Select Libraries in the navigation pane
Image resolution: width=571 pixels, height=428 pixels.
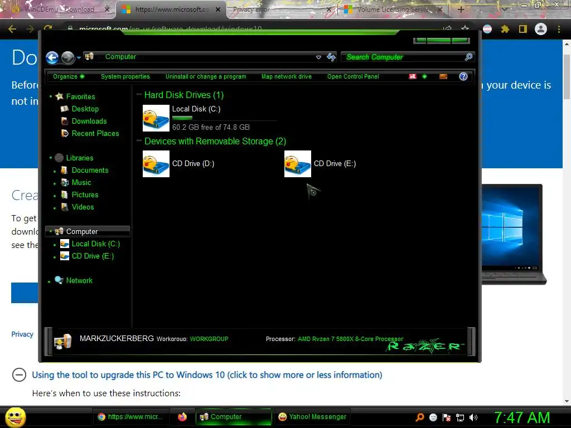79,158
